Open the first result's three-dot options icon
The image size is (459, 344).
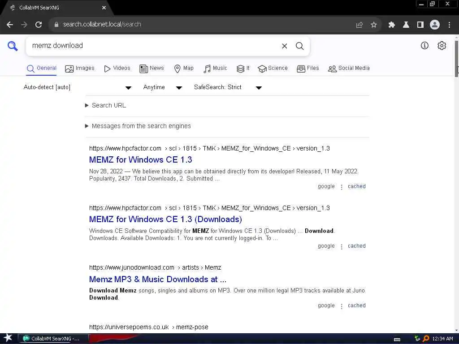click(x=341, y=187)
